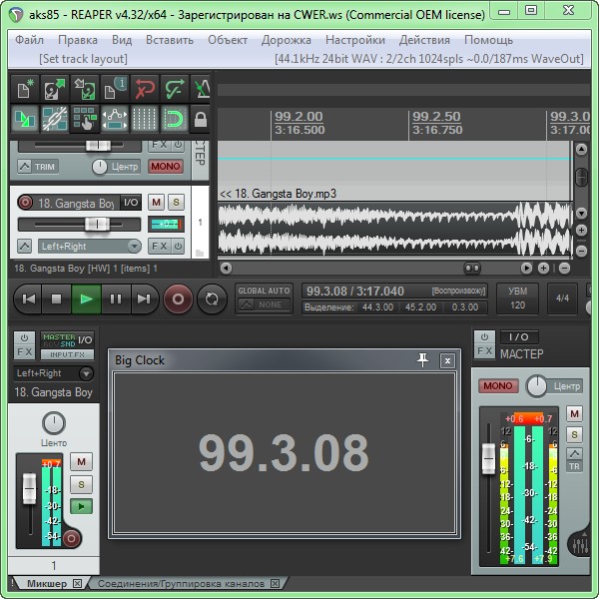Open the Действия menu
The height and width of the screenshot is (599, 599).
tap(424, 40)
